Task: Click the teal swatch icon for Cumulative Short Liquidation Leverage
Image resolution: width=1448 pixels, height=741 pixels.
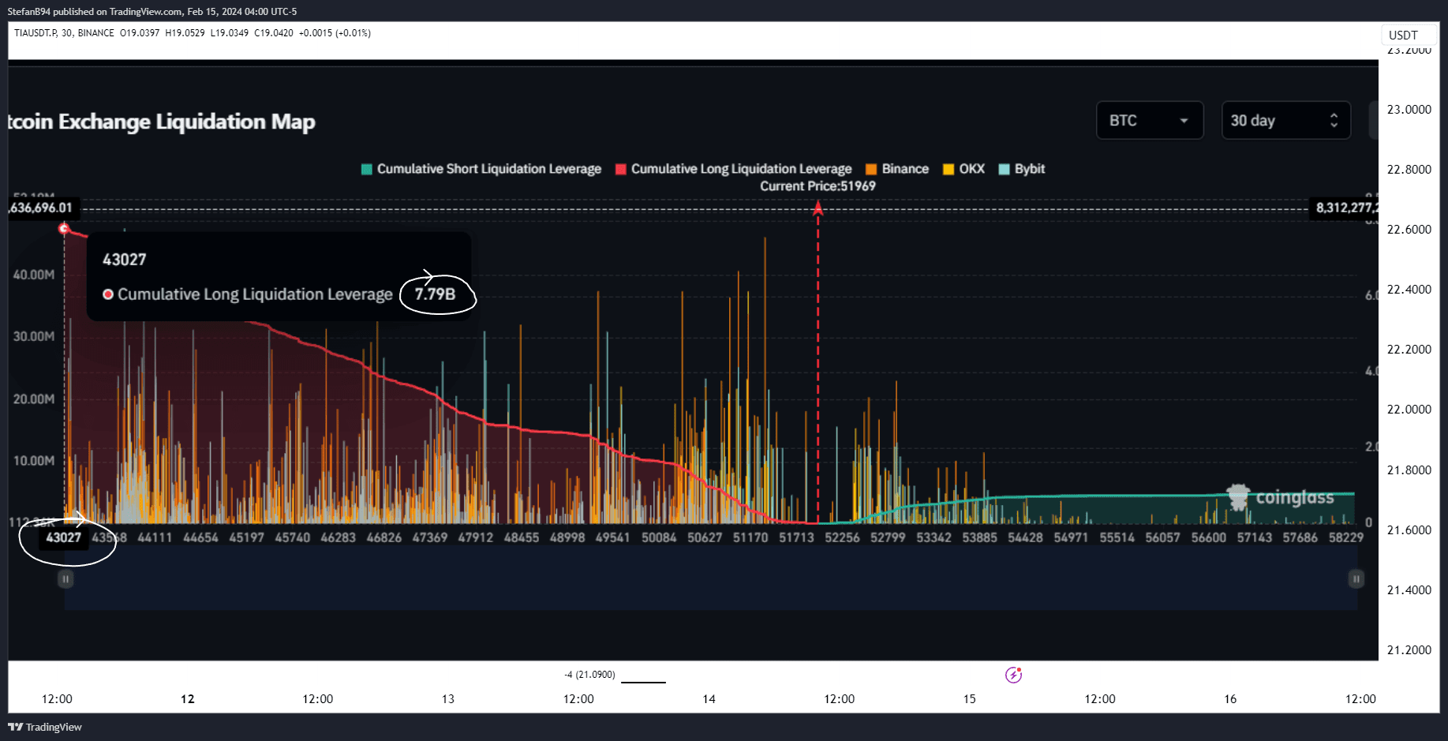Action: click(365, 168)
